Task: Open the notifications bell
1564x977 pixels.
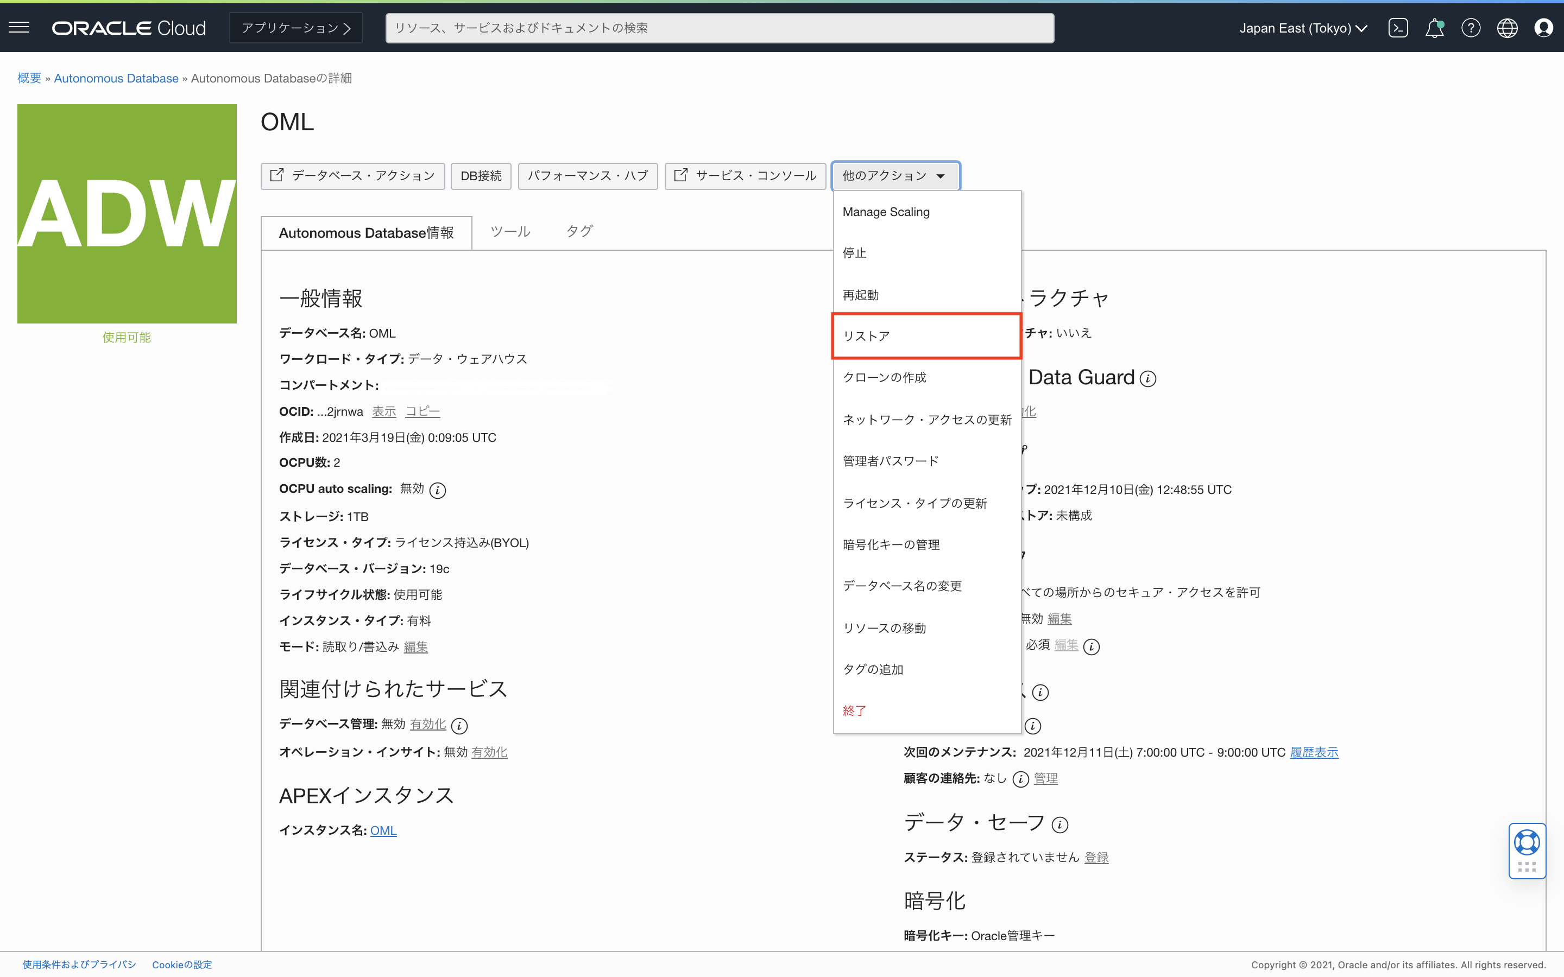Action: pos(1434,28)
